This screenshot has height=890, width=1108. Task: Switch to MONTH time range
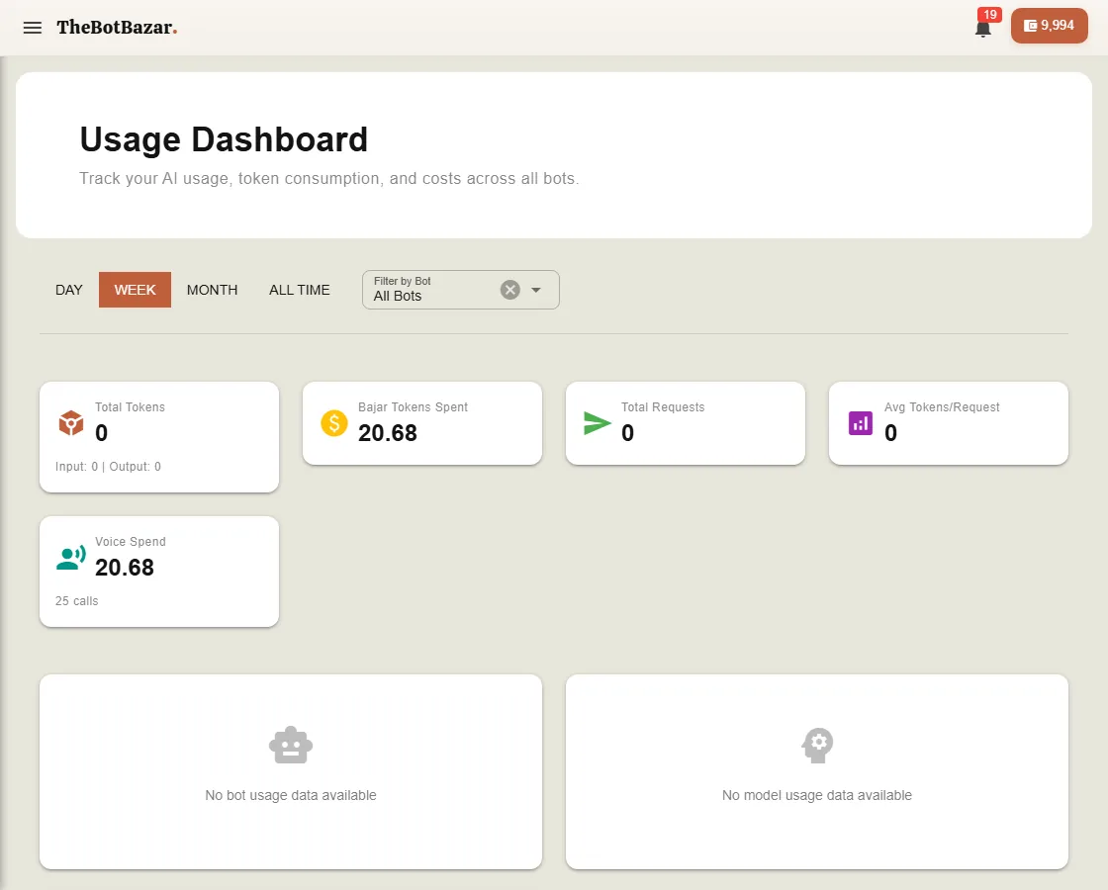212,290
